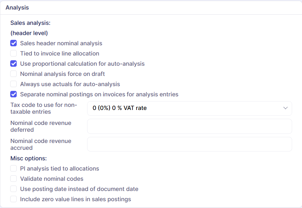Tick Nominal analysis force on draft
The width and height of the screenshot is (302, 208).
(x=14, y=74)
